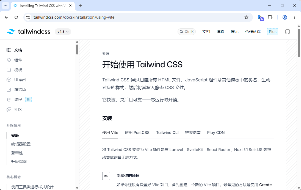Screen dimensions: 301x190
Task: Click the 新 badge next to 课程
Action: (x=28, y=99)
